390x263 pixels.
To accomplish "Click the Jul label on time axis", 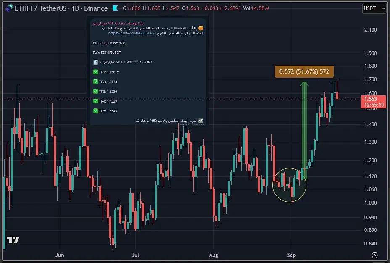I will click(135, 255).
